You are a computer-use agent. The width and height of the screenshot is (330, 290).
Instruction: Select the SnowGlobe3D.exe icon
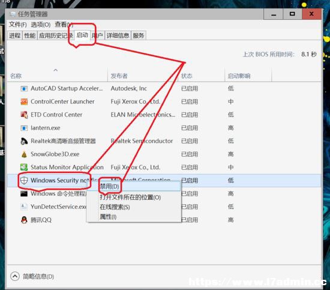click(x=24, y=154)
